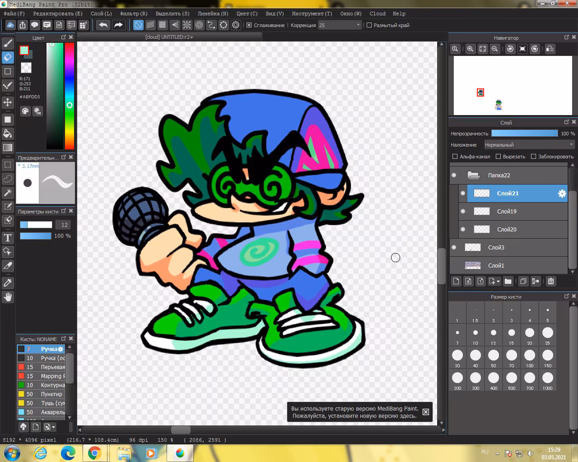The image size is (578, 462).
Task: Delete layer with the trash icon
Action: tap(551, 282)
